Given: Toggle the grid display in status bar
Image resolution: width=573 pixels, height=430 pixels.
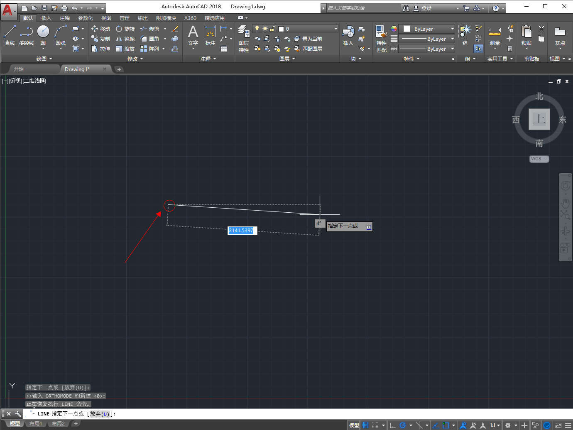Looking at the screenshot, I should pyautogui.click(x=365, y=425).
